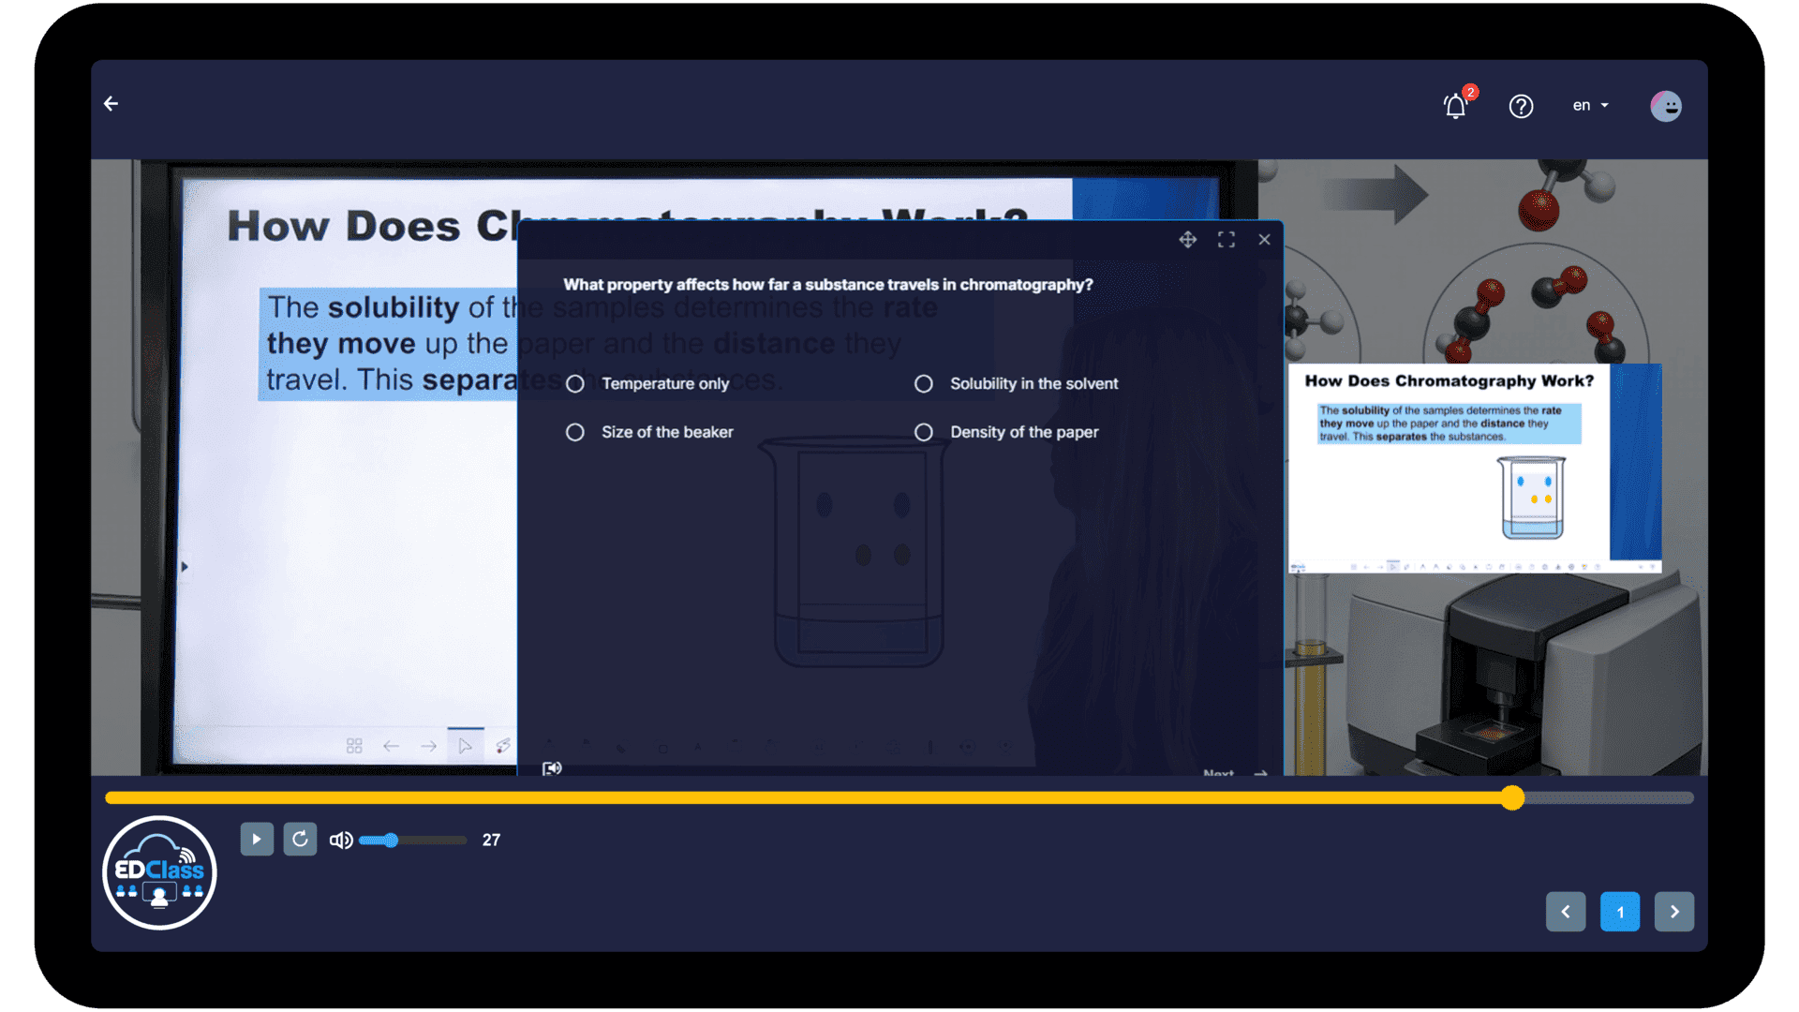Go back using the top-left arrow
The height and width of the screenshot is (1012, 1799).
click(x=111, y=104)
